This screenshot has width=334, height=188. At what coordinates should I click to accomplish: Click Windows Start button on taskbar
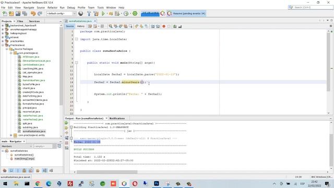tap(5, 183)
